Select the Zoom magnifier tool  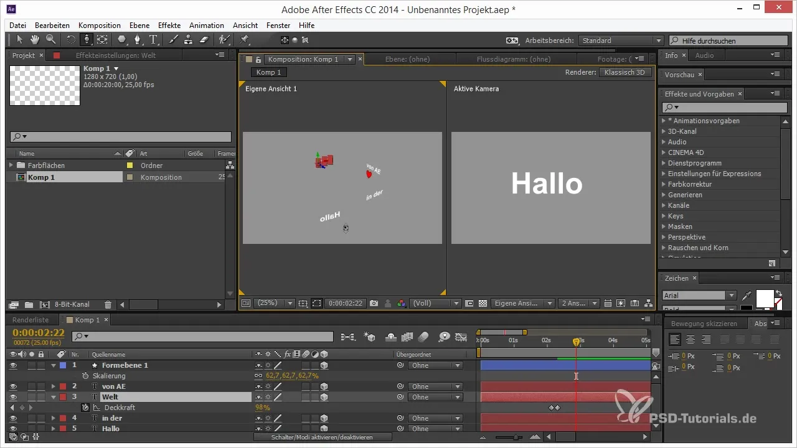(x=50, y=40)
